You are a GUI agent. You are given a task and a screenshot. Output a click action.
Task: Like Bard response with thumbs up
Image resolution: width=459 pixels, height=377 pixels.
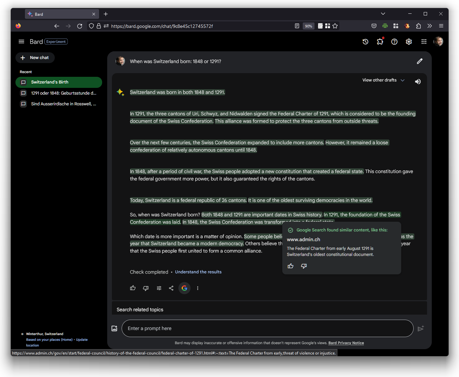coord(133,288)
